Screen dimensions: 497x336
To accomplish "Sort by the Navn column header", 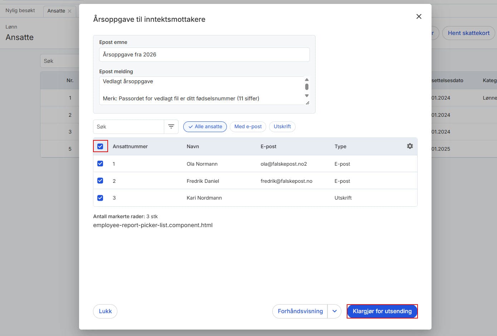I will point(193,146).
